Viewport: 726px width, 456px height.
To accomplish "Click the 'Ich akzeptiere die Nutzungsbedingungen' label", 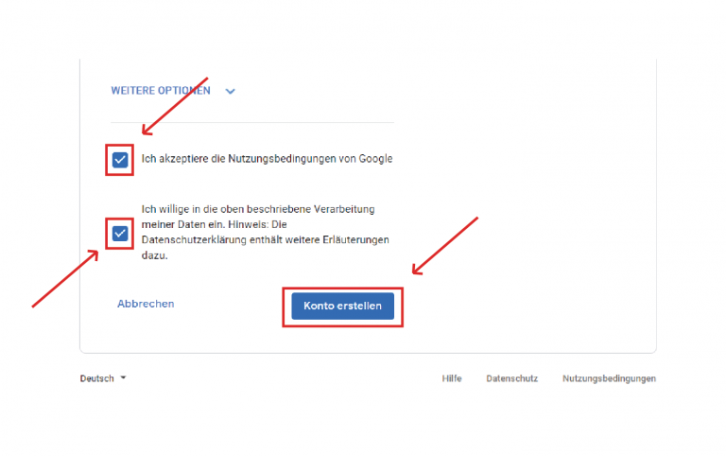I will (266, 159).
